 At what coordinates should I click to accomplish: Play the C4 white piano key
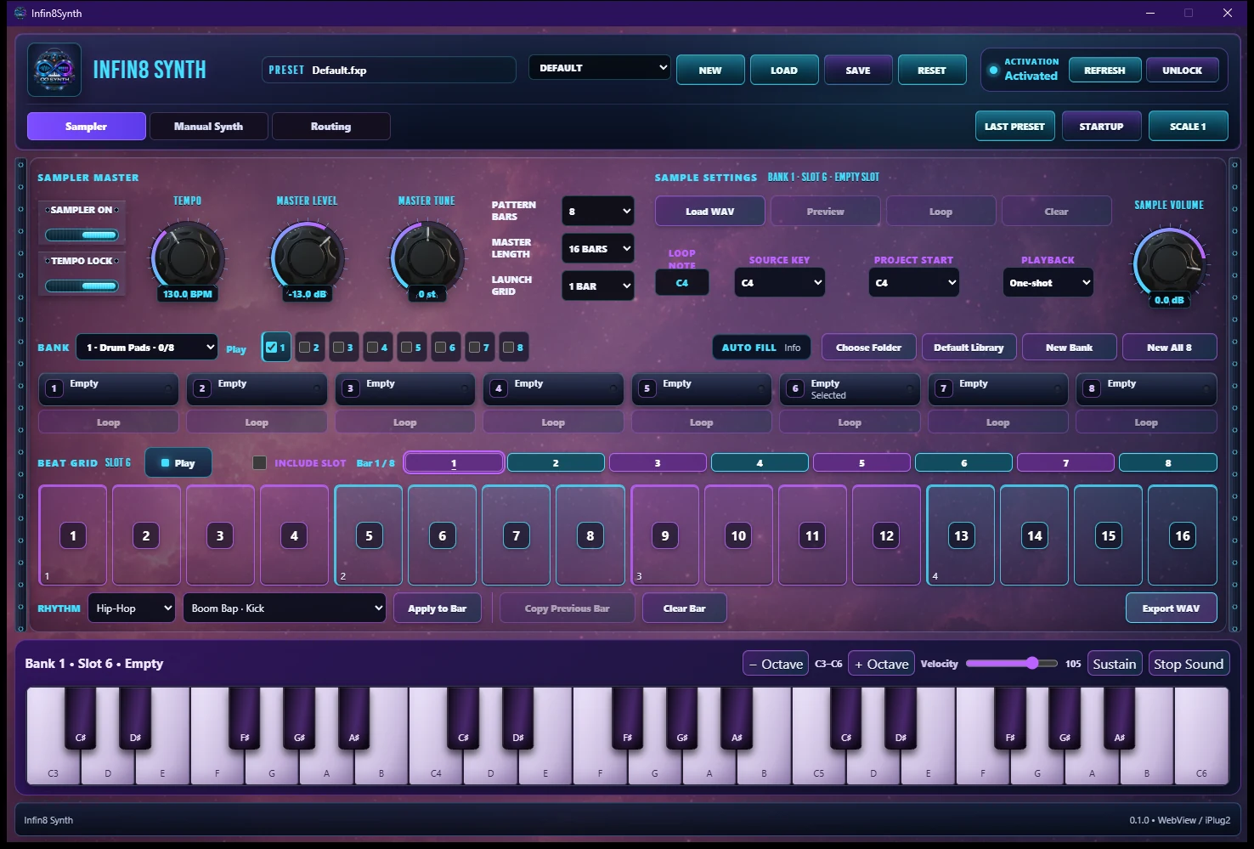pyautogui.click(x=436, y=765)
